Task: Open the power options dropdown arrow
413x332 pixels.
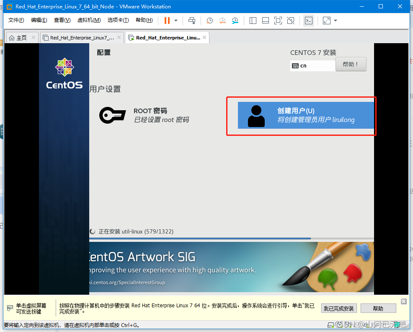Action: (176, 21)
